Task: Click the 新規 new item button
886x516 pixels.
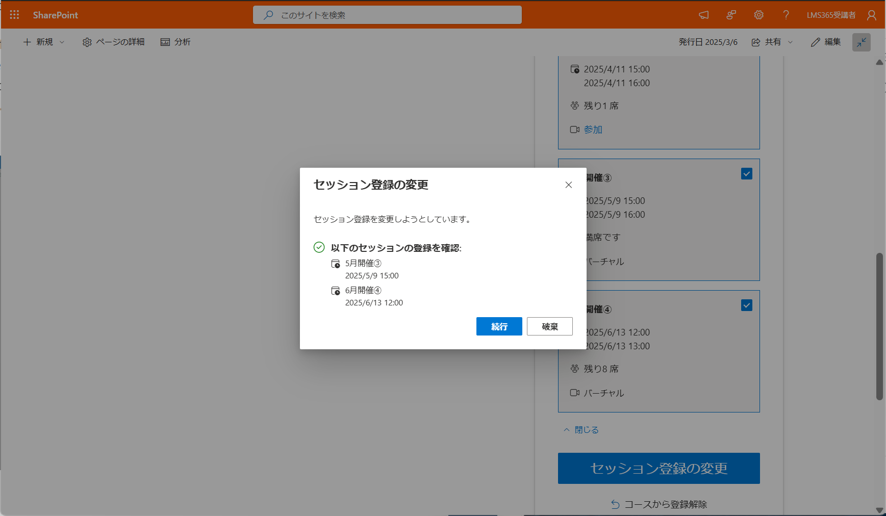Action: (38, 42)
